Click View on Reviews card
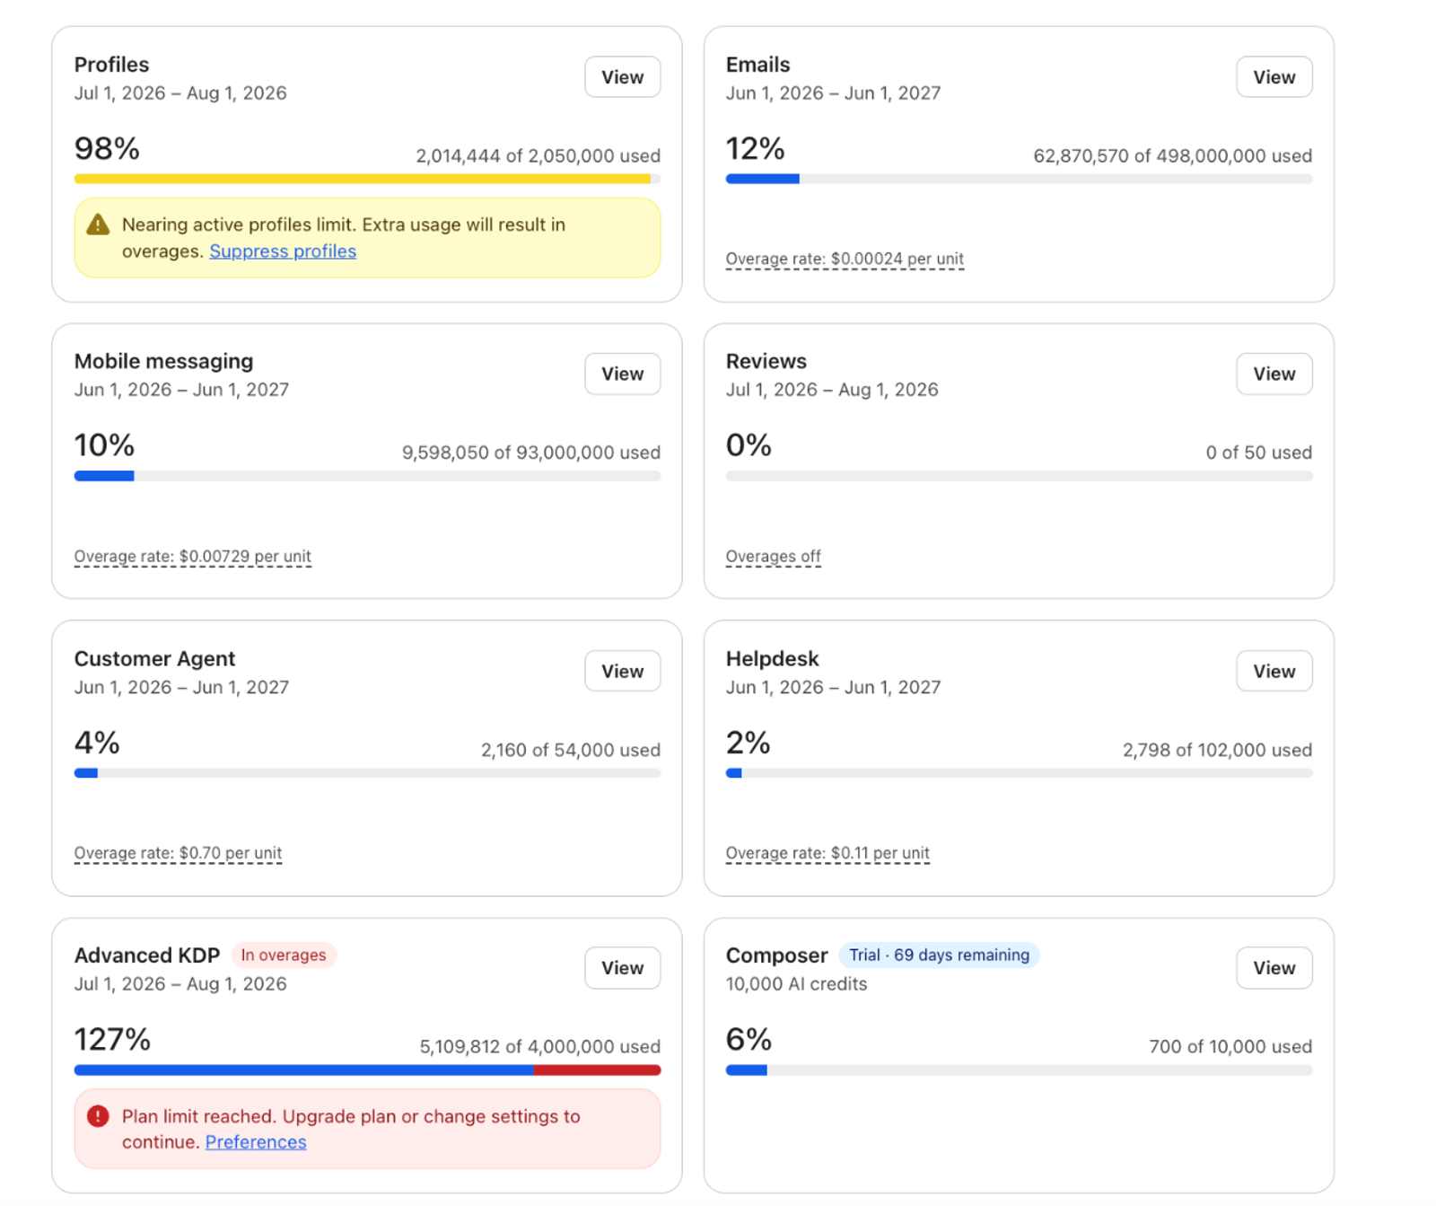The image size is (1436, 1206). pyautogui.click(x=1274, y=374)
